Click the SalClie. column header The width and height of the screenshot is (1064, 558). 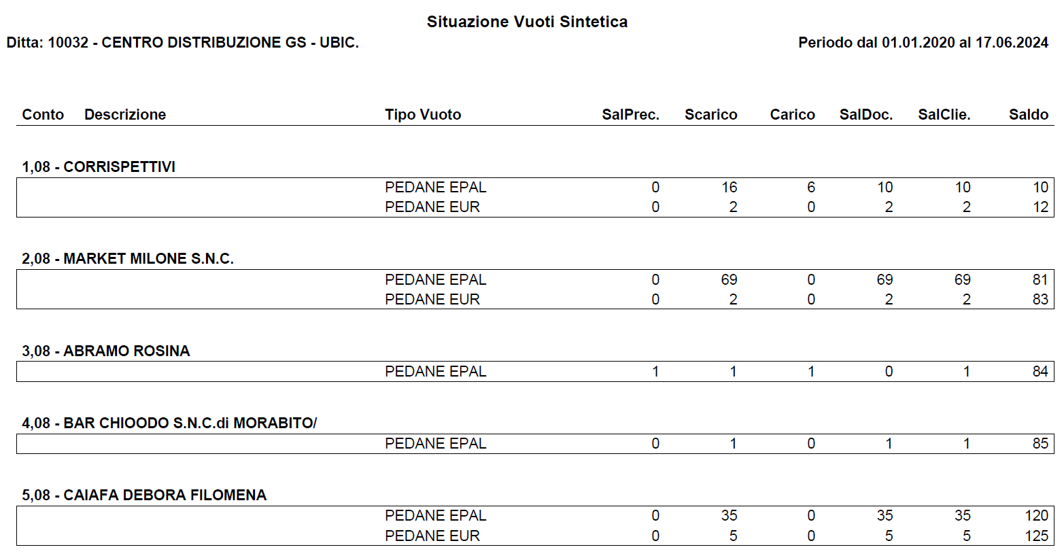[x=944, y=114]
